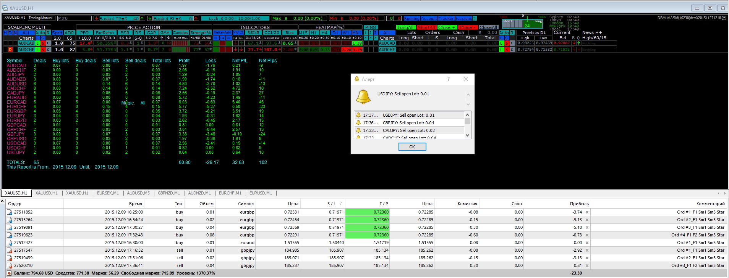Close the terminal panel with the small ×
Viewport: 729px width, 278px height.
pos(2,201)
